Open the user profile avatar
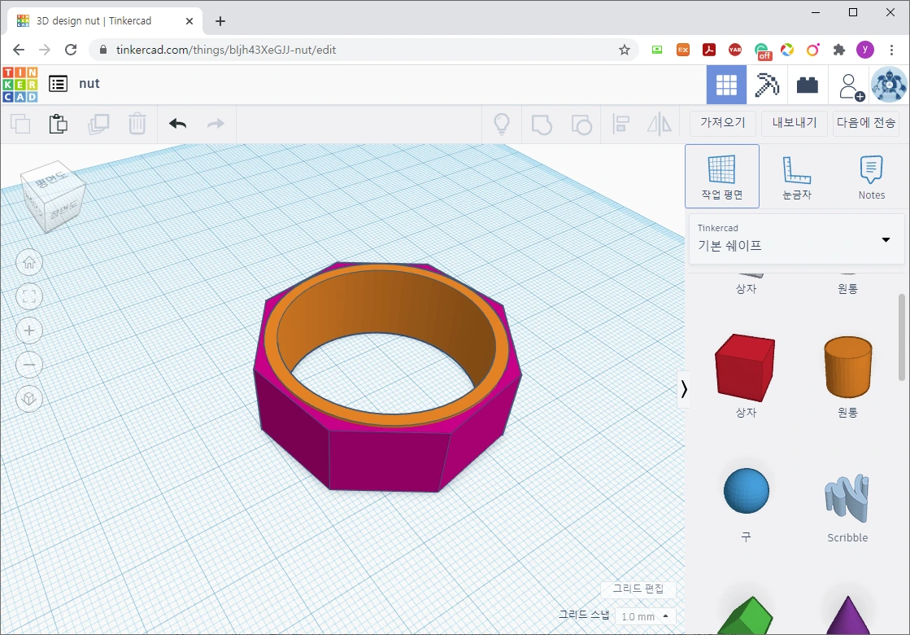This screenshot has width=910, height=635. pyautogui.click(x=889, y=85)
